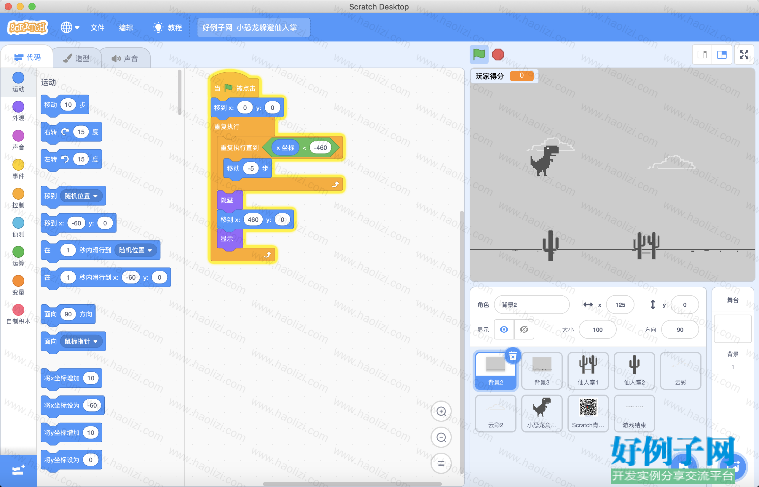This screenshot has height=487, width=759.
Task: Switch to large stage layout
Action: pos(722,55)
